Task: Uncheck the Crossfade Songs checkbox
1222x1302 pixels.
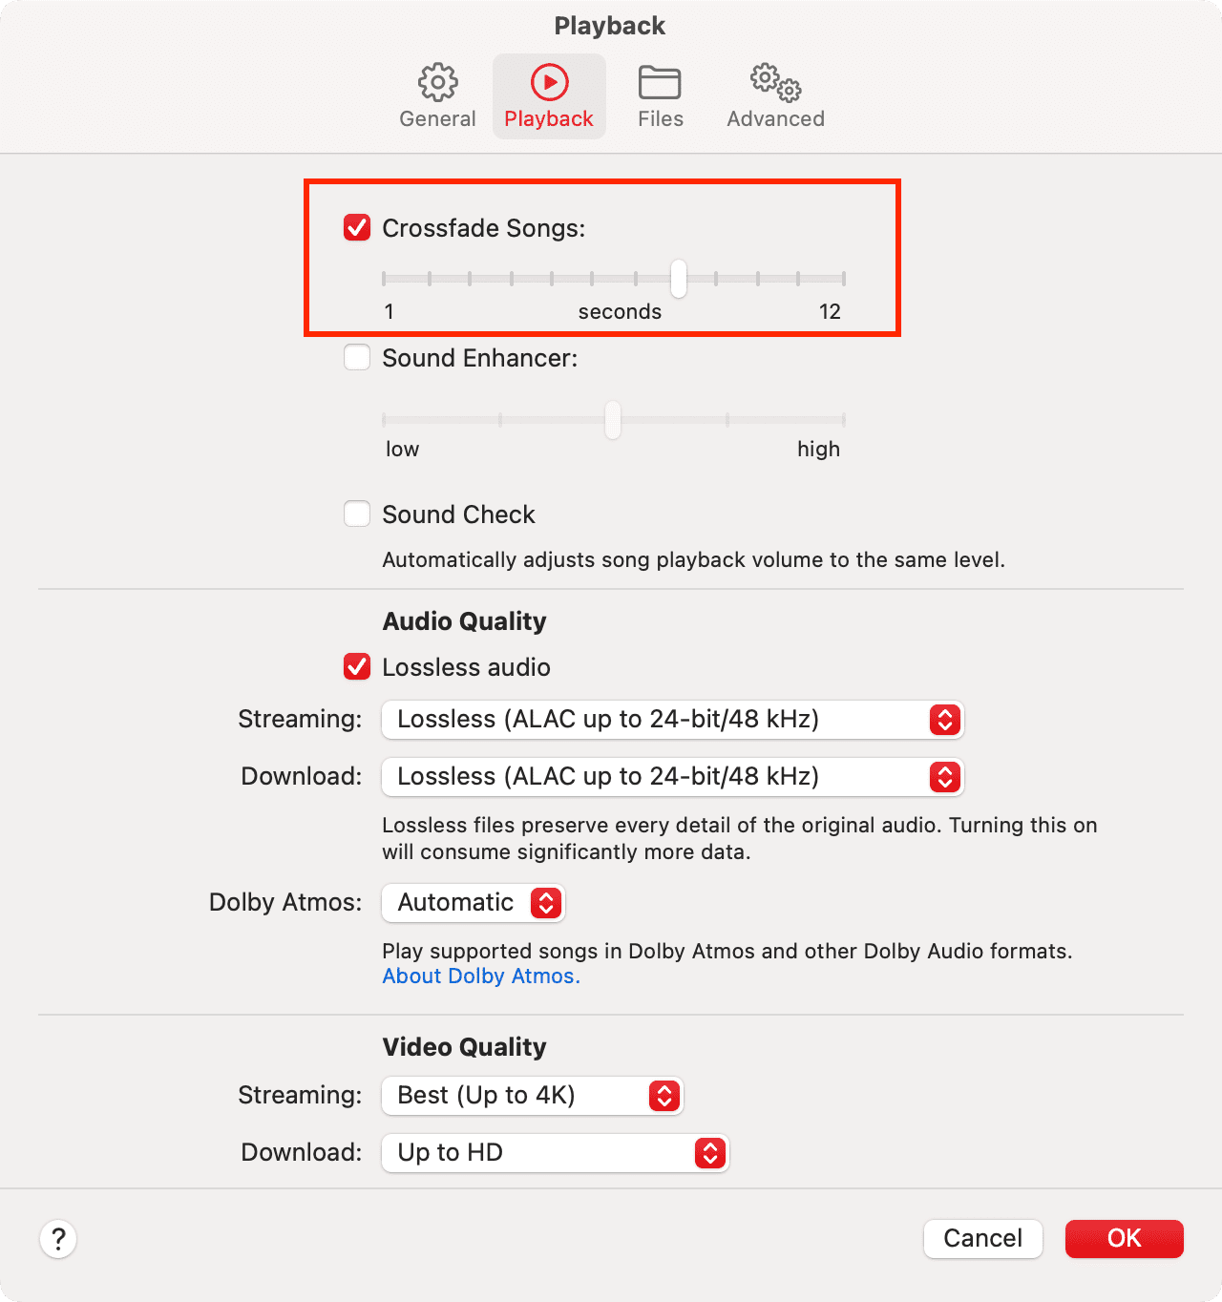Action: click(x=357, y=227)
